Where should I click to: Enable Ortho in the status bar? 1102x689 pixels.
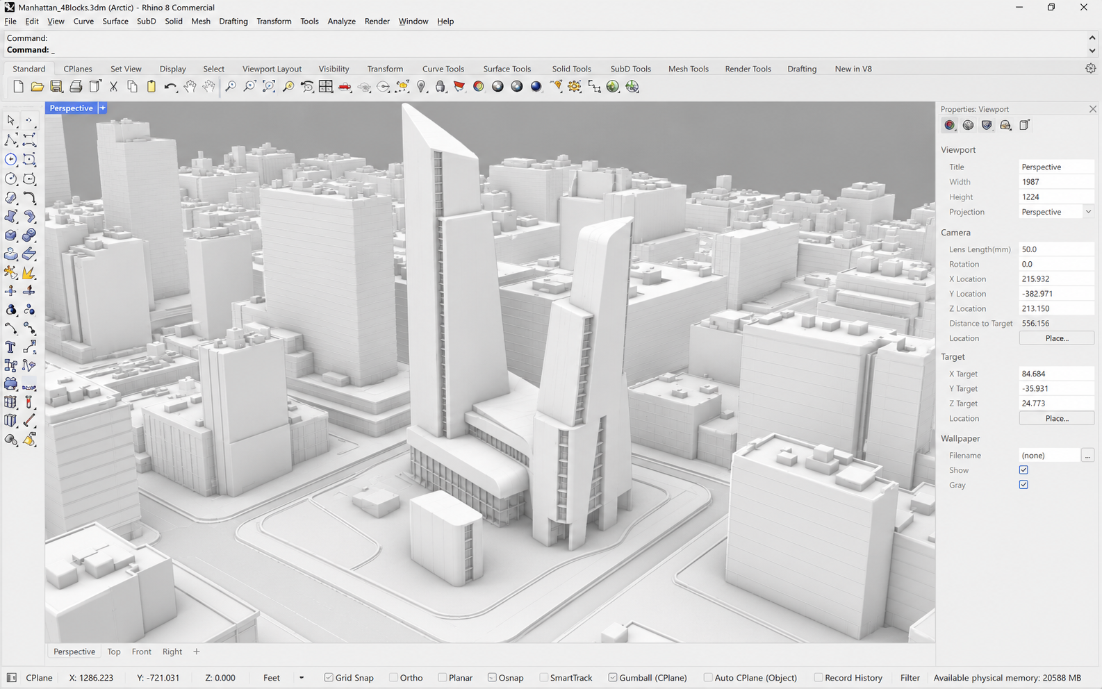click(x=393, y=677)
